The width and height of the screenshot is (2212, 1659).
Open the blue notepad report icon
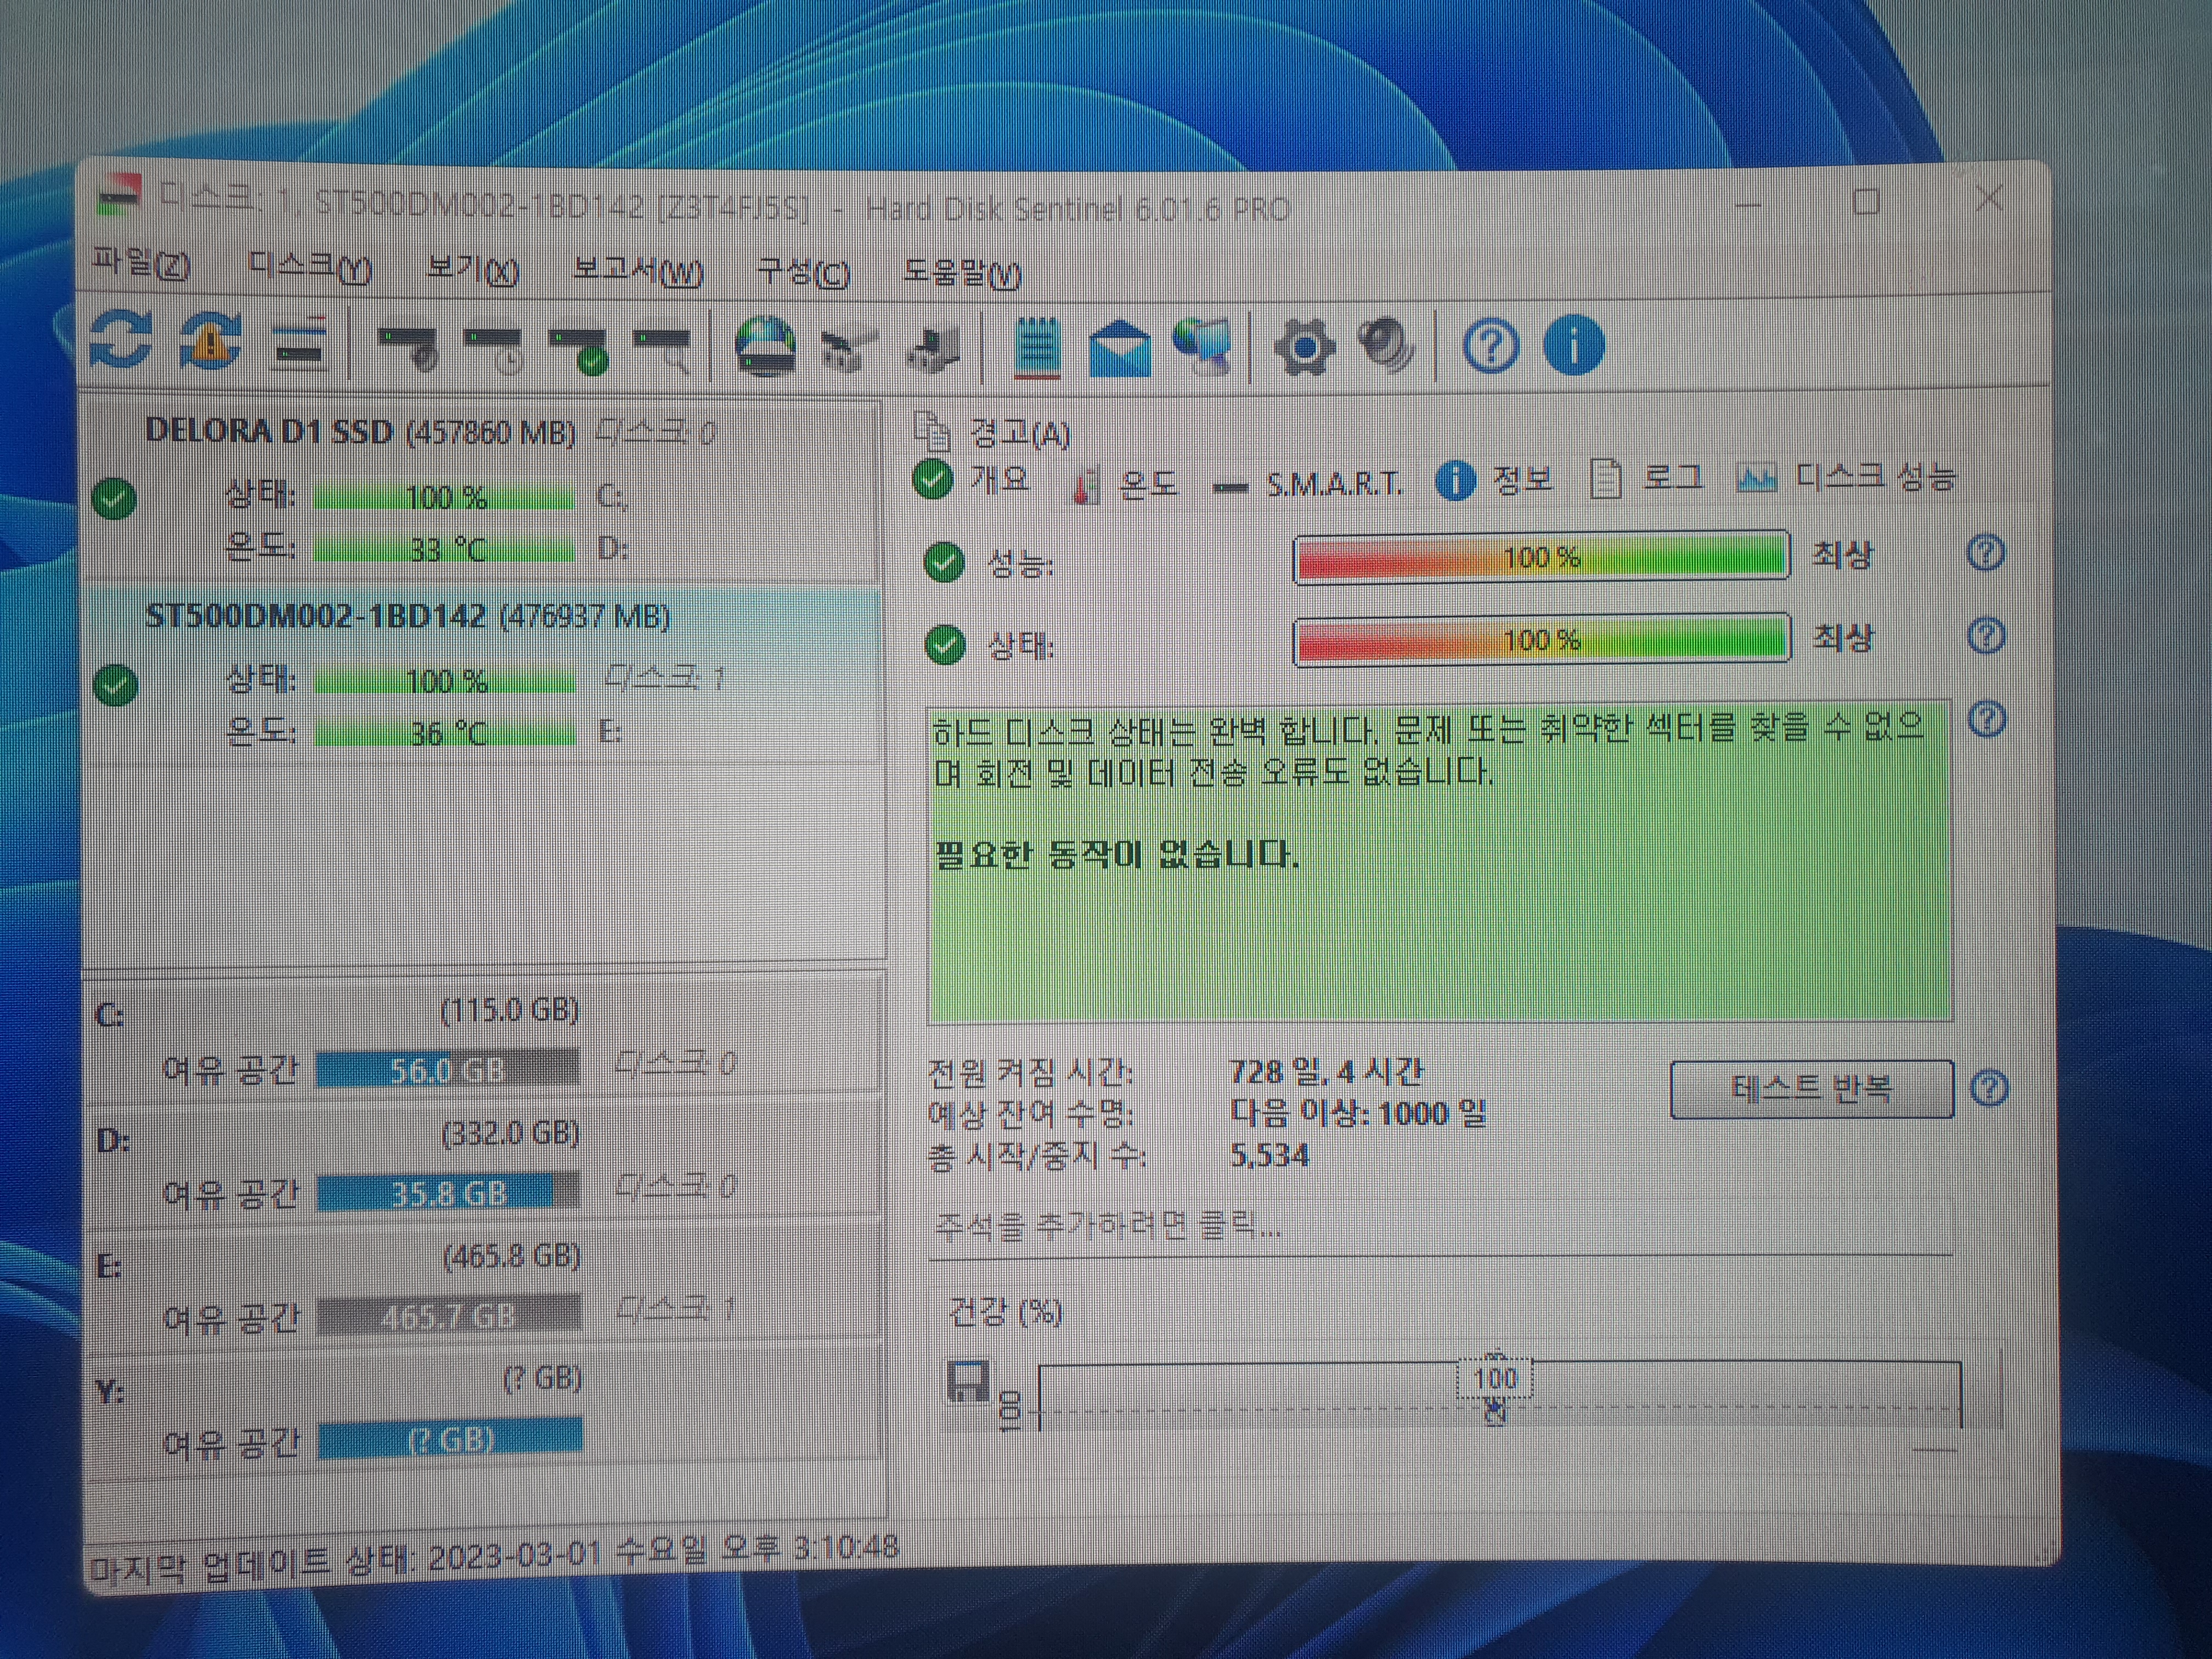(1037, 348)
